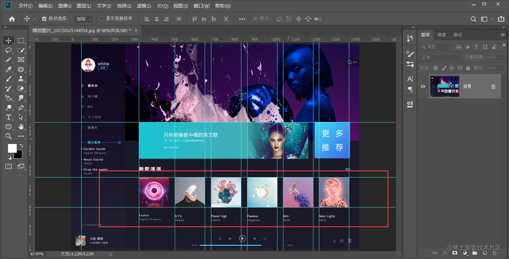Toggle smart object layer filter
This screenshot has height=259, width=509.
pos(494,47)
